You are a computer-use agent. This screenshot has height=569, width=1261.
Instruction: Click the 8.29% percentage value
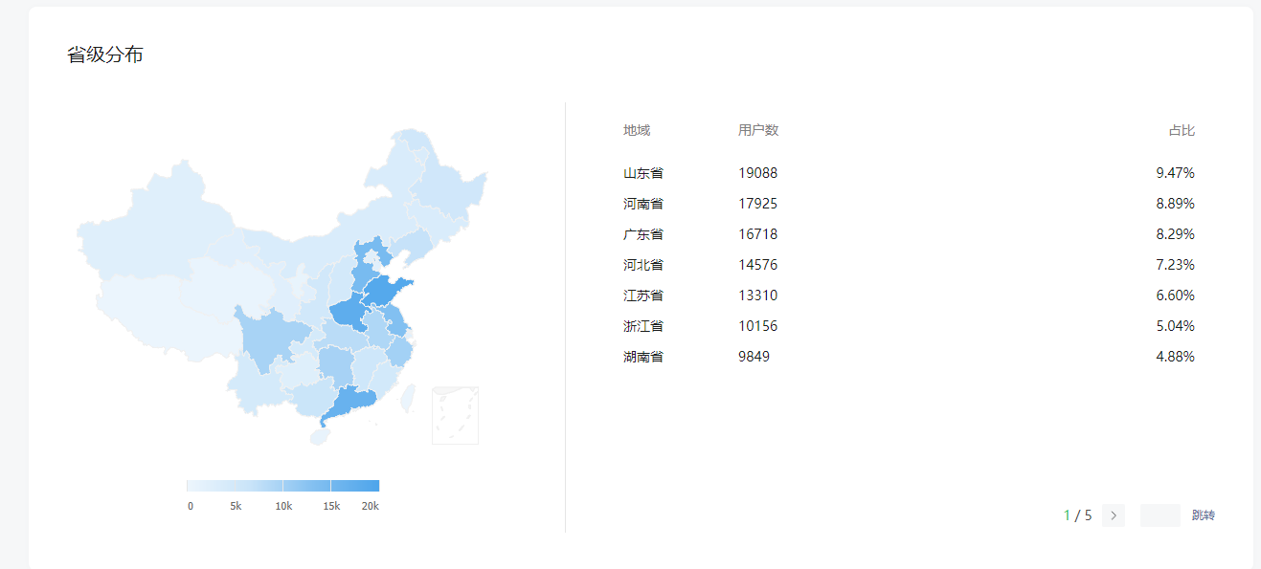click(1175, 234)
